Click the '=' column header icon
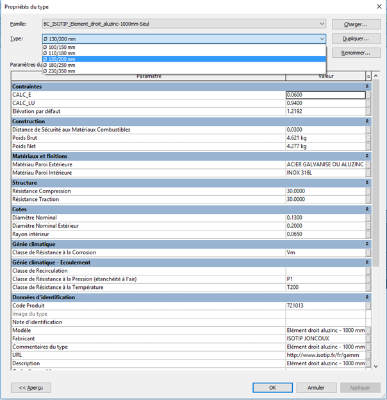 pyautogui.click(x=368, y=76)
